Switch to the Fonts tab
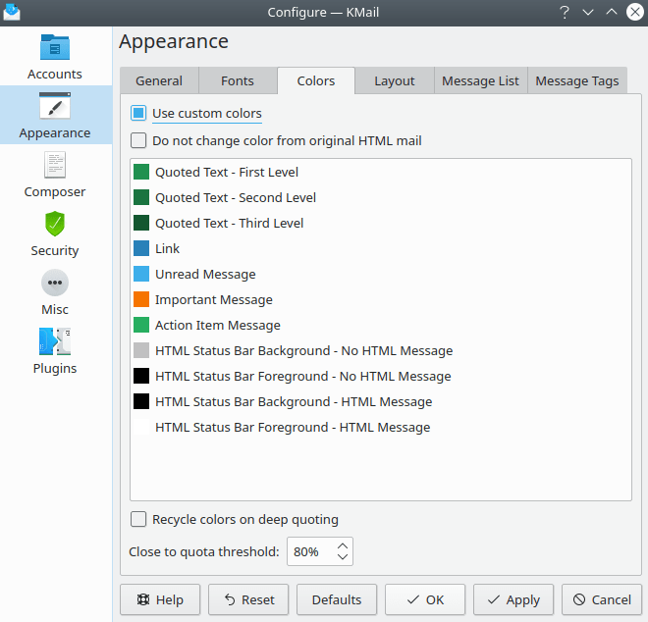 coord(238,80)
